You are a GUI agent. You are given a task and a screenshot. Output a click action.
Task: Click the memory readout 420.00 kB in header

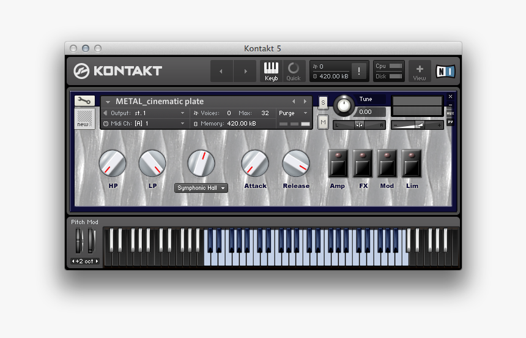[333, 77]
